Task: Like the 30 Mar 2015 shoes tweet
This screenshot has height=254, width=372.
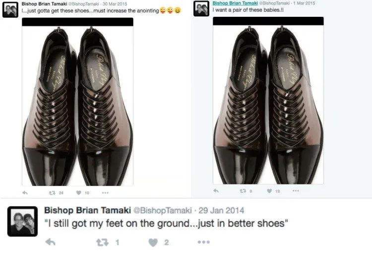Action: 79,193
